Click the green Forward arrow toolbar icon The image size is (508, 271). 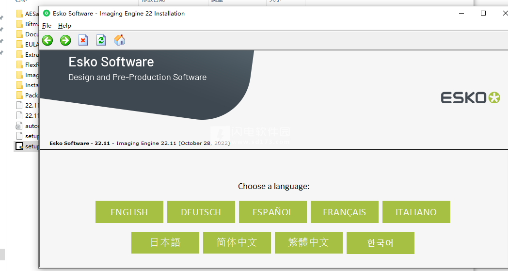[65, 40]
